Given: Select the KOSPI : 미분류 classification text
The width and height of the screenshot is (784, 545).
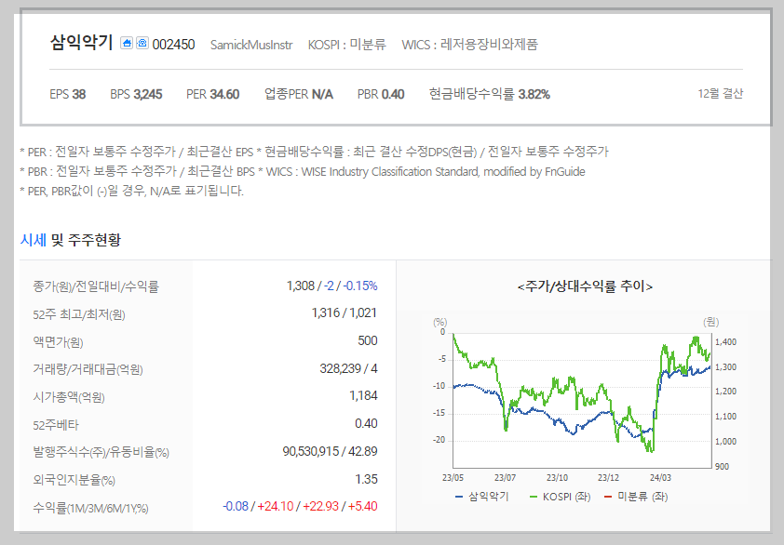Looking at the screenshot, I should (347, 45).
